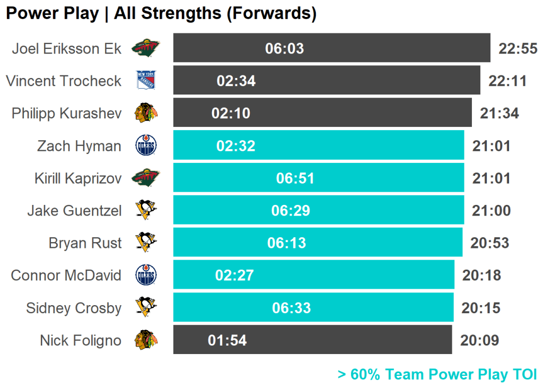Click the teal '> 60% Team Power Play TOI' legend
The height and width of the screenshot is (388, 543).
pos(437,374)
